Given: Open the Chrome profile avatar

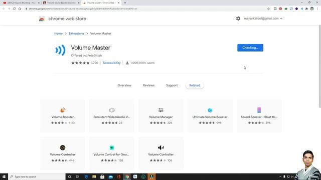Looking at the screenshot, I should click(312, 9).
